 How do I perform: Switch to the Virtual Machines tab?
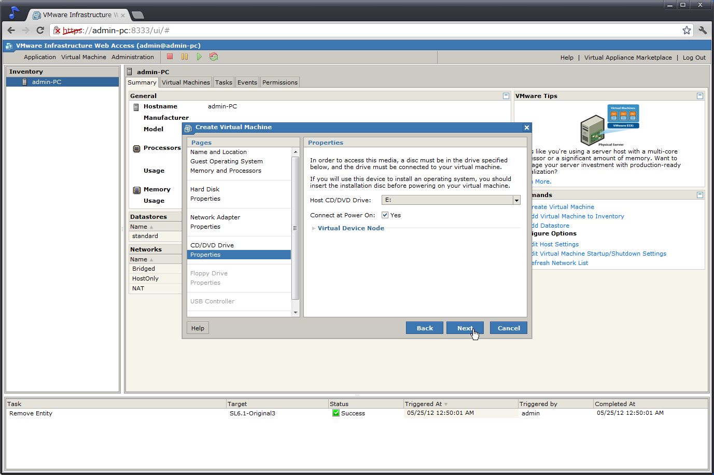[x=186, y=82]
